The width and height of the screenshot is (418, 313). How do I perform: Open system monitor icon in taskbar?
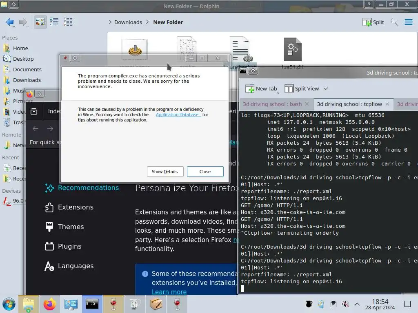click(x=71, y=304)
